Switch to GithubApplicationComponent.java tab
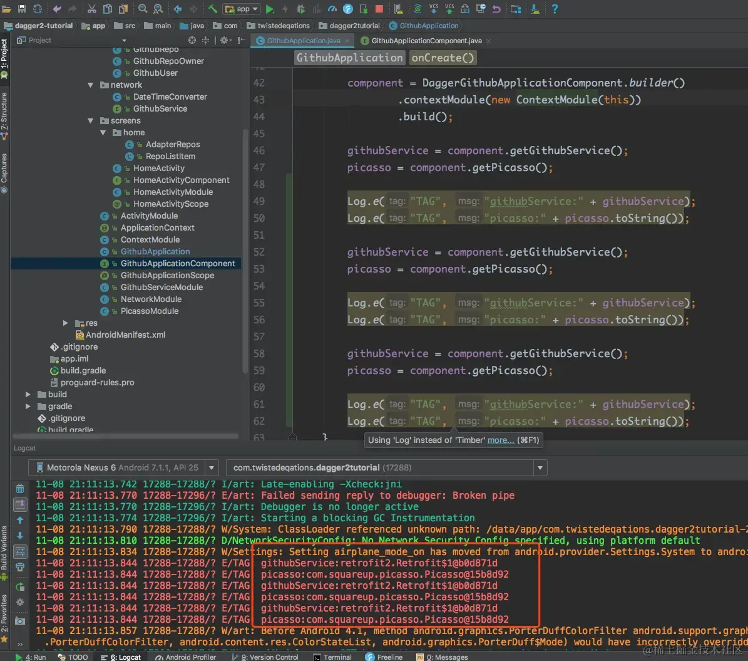The height and width of the screenshot is (661, 748). pyautogui.click(x=426, y=41)
